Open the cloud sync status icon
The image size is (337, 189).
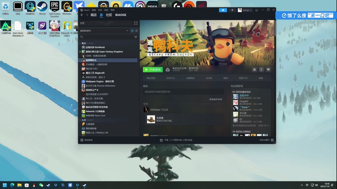click(168, 70)
